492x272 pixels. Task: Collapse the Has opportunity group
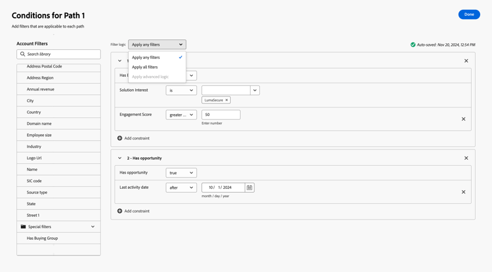point(119,158)
